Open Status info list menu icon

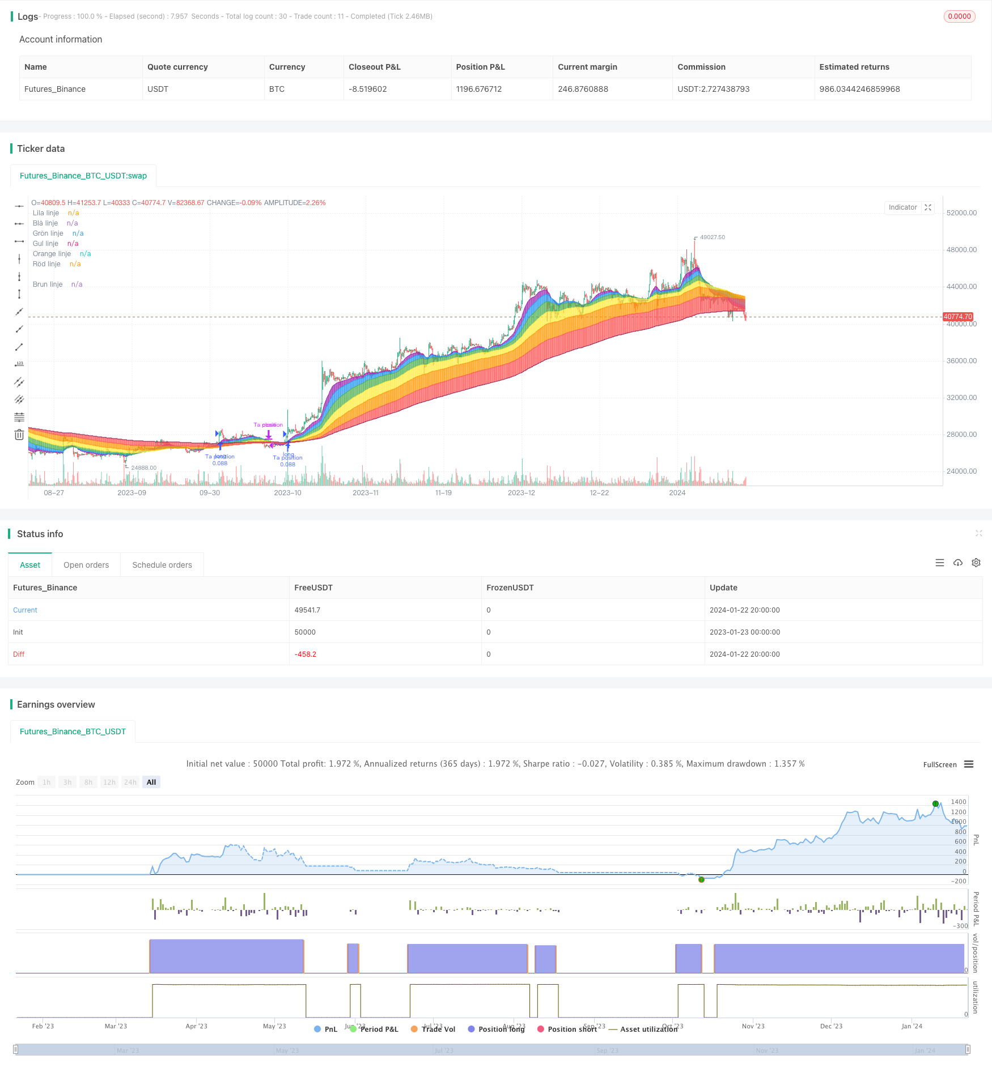pos(940,563)
